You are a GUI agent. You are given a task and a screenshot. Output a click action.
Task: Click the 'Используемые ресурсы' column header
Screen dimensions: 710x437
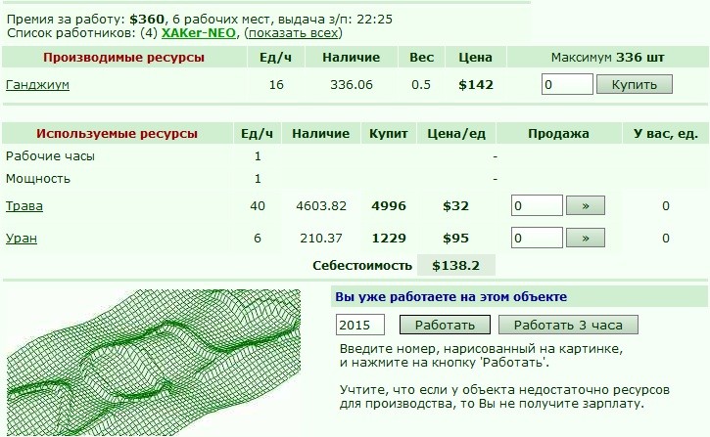pyautogui.click(x=118, y=134)
